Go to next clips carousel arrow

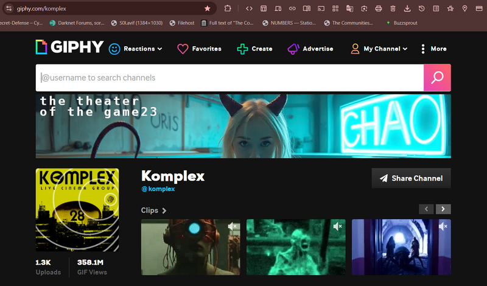point(443,209)
